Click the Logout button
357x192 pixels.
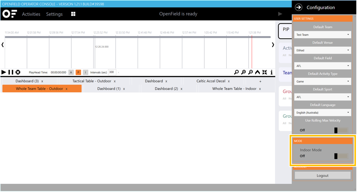pyautogui.click(x=322, y=175)
